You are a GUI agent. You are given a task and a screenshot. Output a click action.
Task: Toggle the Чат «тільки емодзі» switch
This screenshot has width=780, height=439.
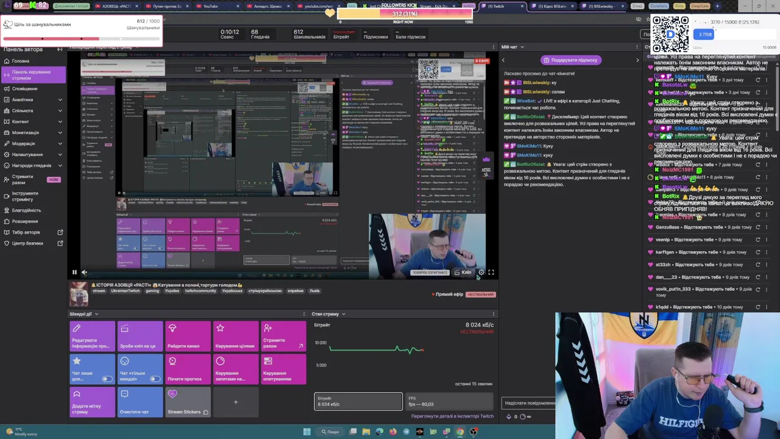click(155, 379)
